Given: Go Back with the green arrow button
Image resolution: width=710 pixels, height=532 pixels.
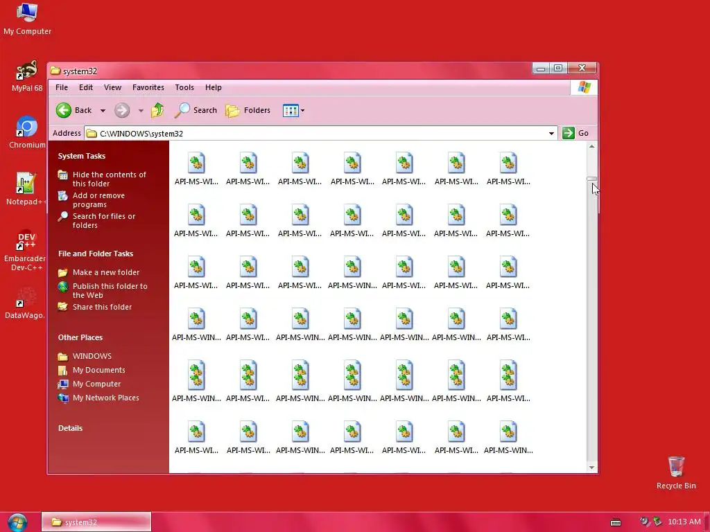Looking at the screenshot, I should 73,110.
